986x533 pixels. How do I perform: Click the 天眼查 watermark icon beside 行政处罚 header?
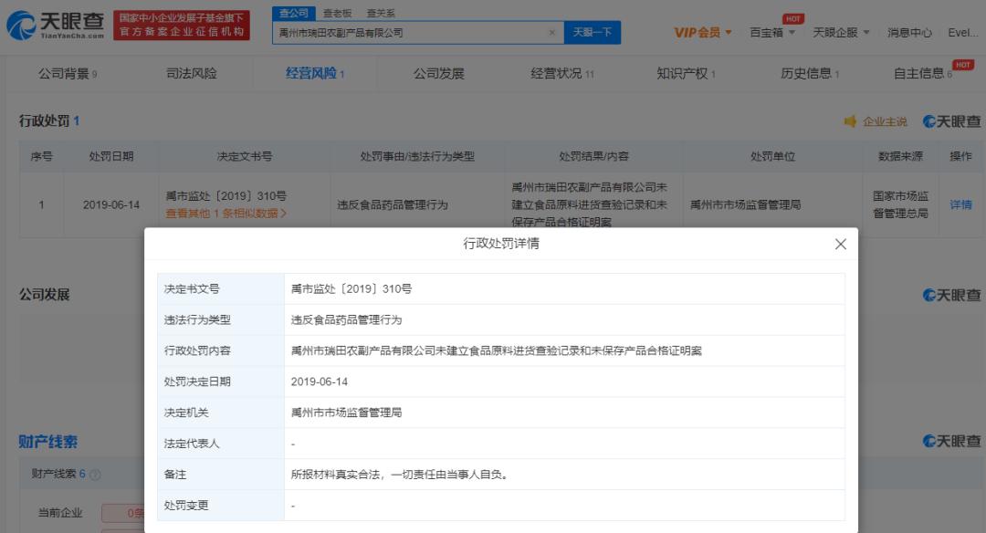click(x=928, y=120)
